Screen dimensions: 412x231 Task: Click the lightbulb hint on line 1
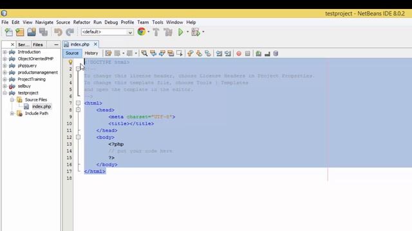70,62
